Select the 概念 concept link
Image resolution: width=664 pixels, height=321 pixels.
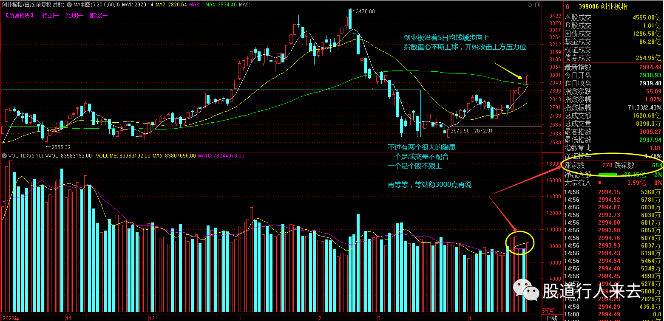pyautogui.click(x=99, y=15)
